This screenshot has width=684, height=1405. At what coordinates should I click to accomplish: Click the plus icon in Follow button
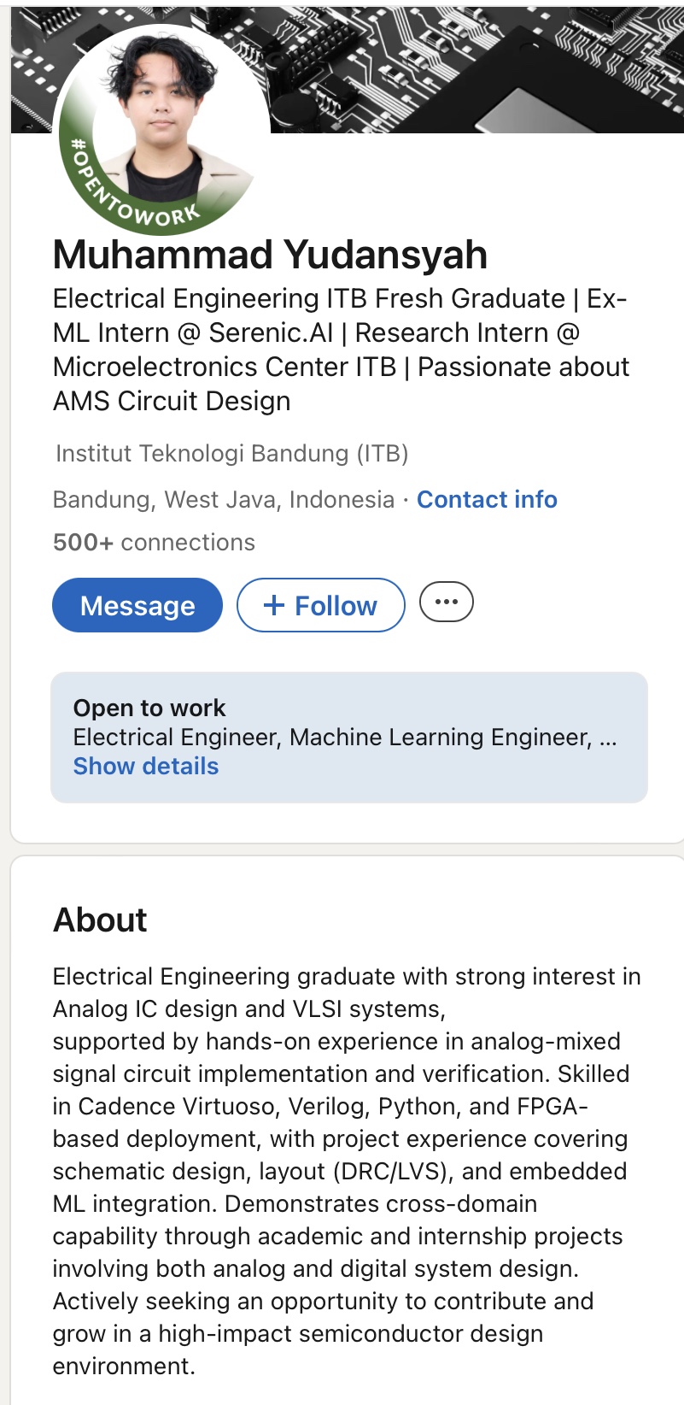[x=274, y=606]
